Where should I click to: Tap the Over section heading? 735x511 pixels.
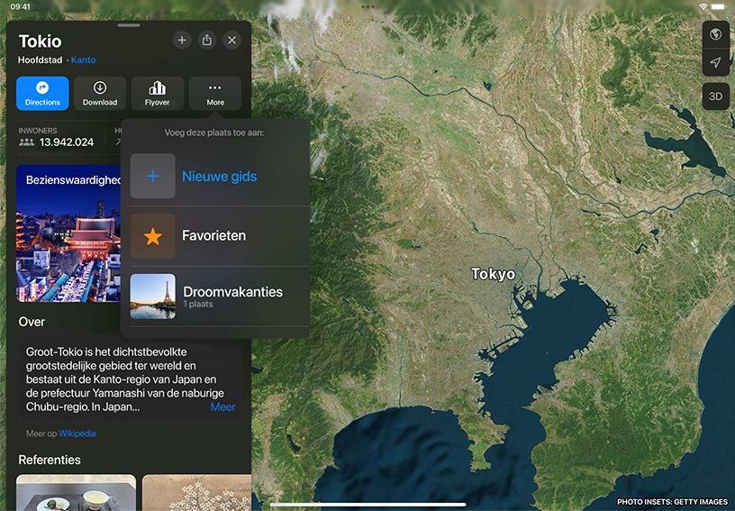[x=32, y=322]
